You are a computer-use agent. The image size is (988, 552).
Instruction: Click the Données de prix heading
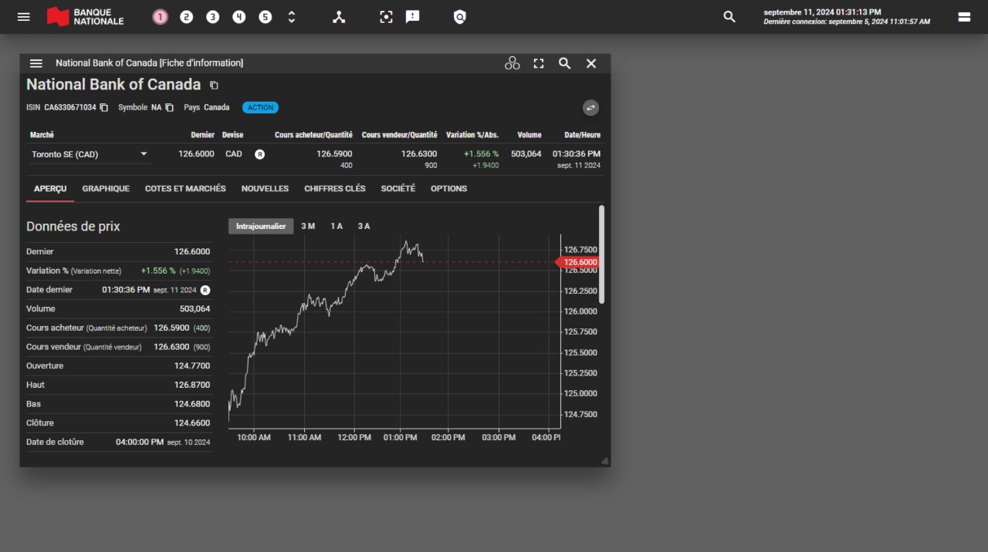coord(73,227)
